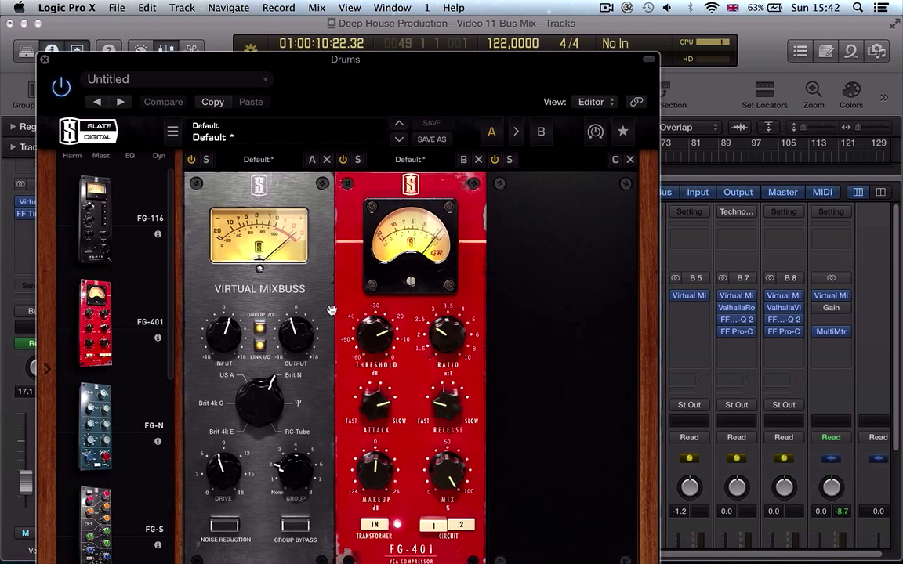Open the Slate Digital hamburger menu
903x564 pixels.
pyautogui.click(x=172, y=132)
